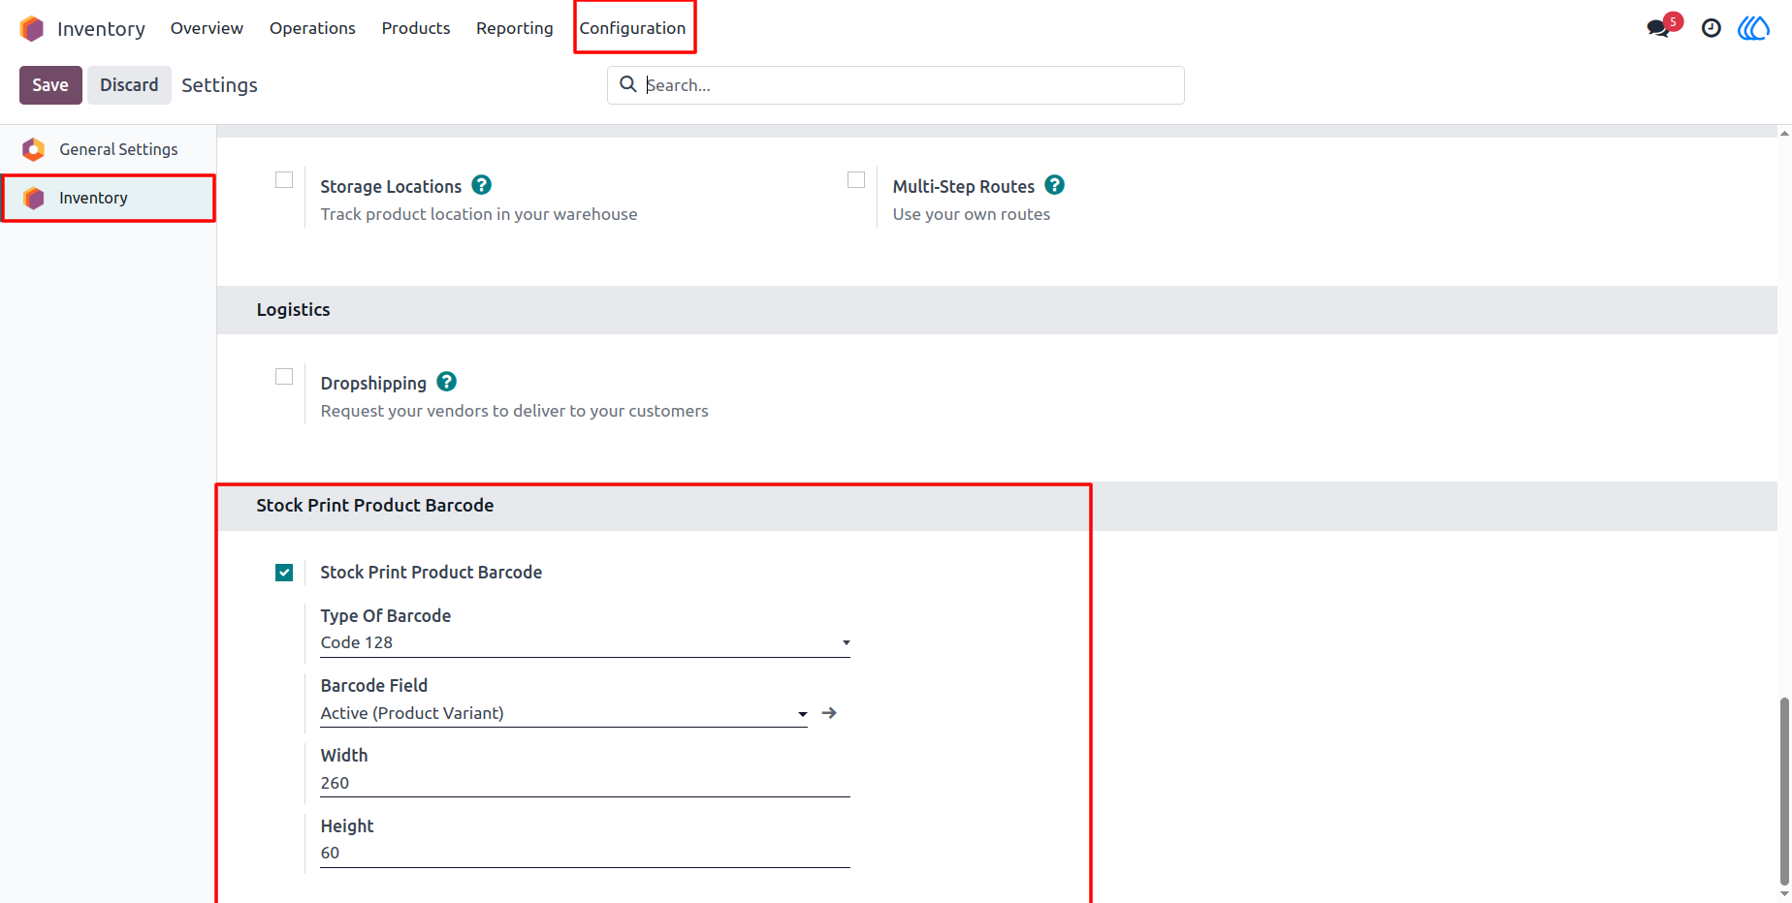Click the Inventory app logo icon
The height and width of the screenshot is (903, 1792).
click(32, 29)
